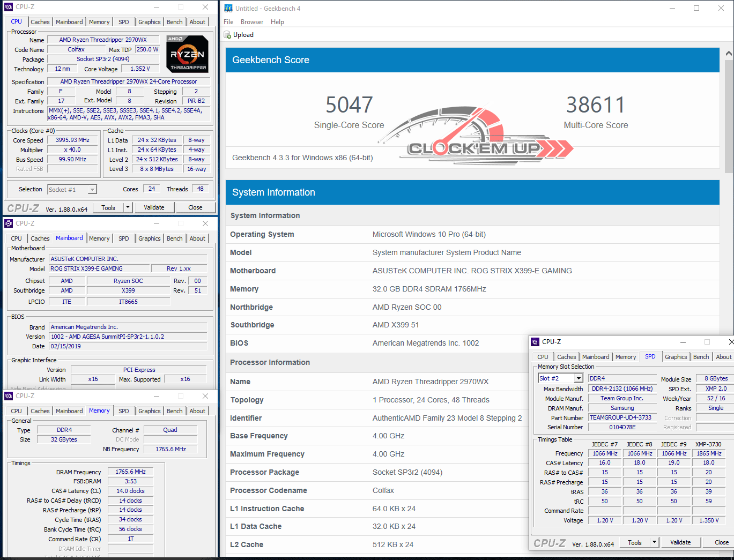
Task: Click the Ryzen Threadripper logo image
Action: 187,54
